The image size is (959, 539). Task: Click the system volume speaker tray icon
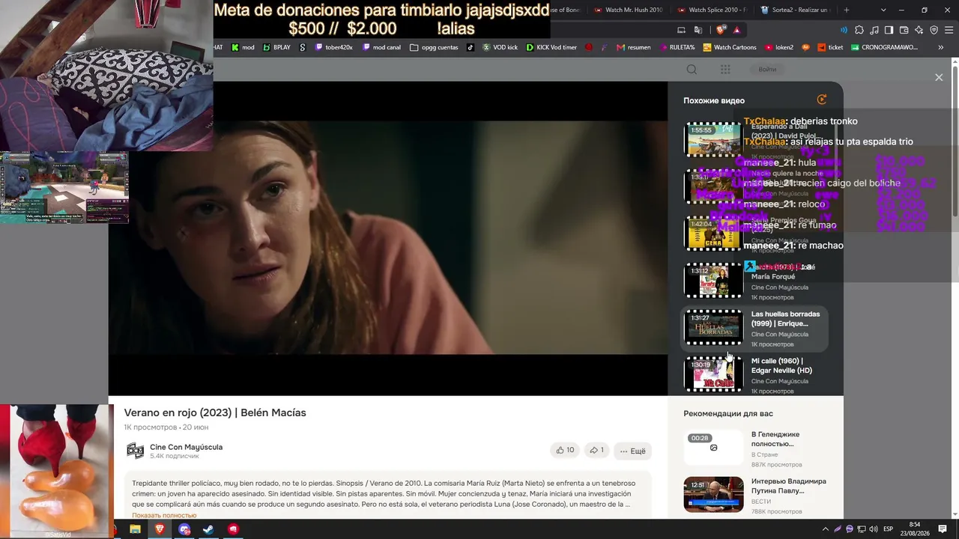(x=873, y=529)
